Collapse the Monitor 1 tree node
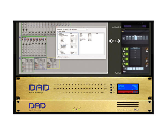This screenshot has width=167, height=123. point(59,51)
